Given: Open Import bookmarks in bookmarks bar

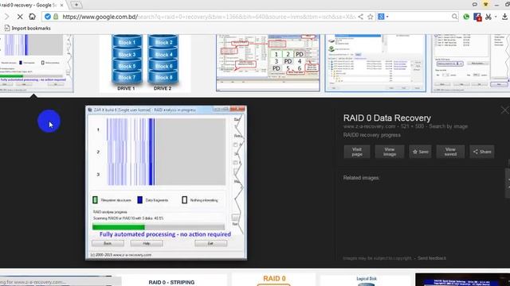Looking at the screenshot, I should pyautogui.click(x=28, y=29).
